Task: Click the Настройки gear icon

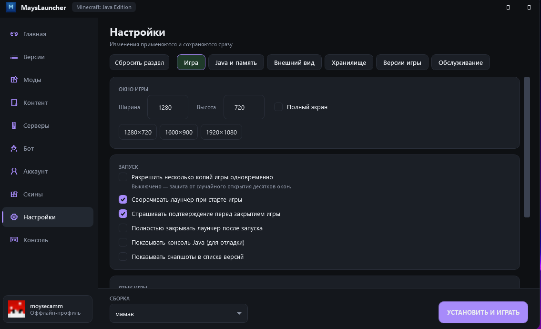Action: [x=14, y=217]
